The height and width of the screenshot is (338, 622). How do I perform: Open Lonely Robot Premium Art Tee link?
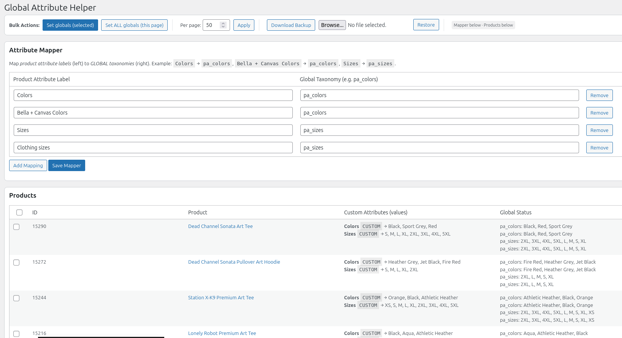222,333
